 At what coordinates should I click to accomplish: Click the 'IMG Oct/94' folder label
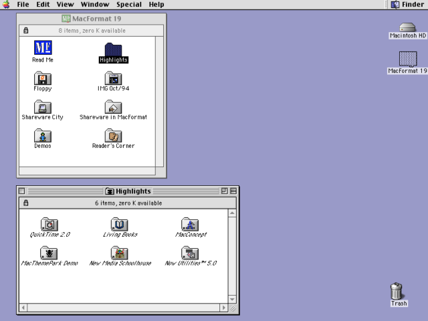coord(113,88)
